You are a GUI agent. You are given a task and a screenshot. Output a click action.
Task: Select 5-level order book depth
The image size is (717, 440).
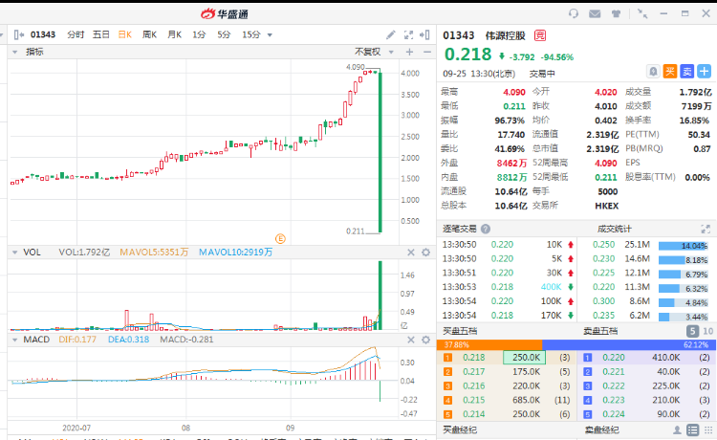[692, 331]
